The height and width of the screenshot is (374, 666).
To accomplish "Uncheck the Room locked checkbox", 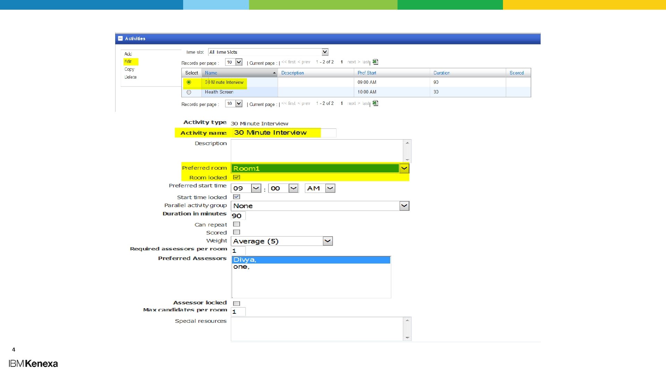I will 237,177.
